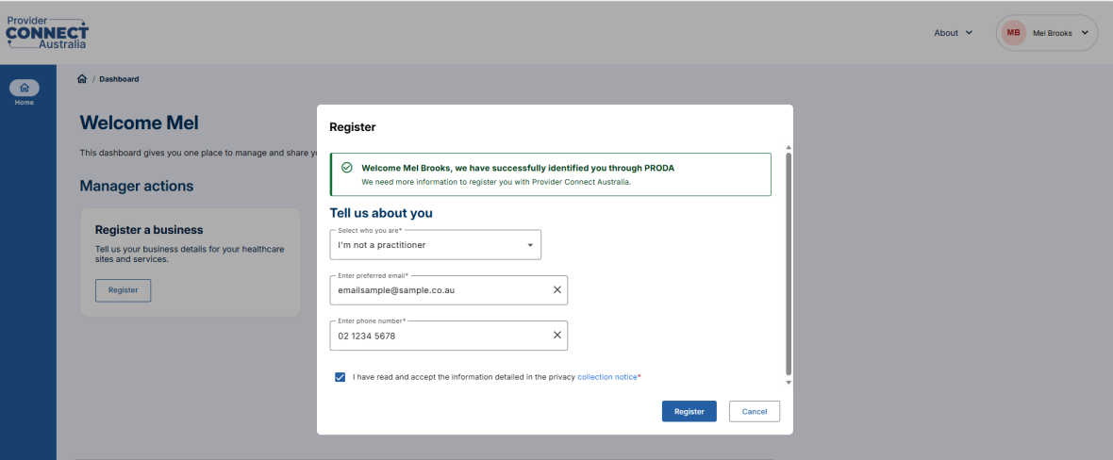Click the green success checkmark icon

[x=346, y=168]
